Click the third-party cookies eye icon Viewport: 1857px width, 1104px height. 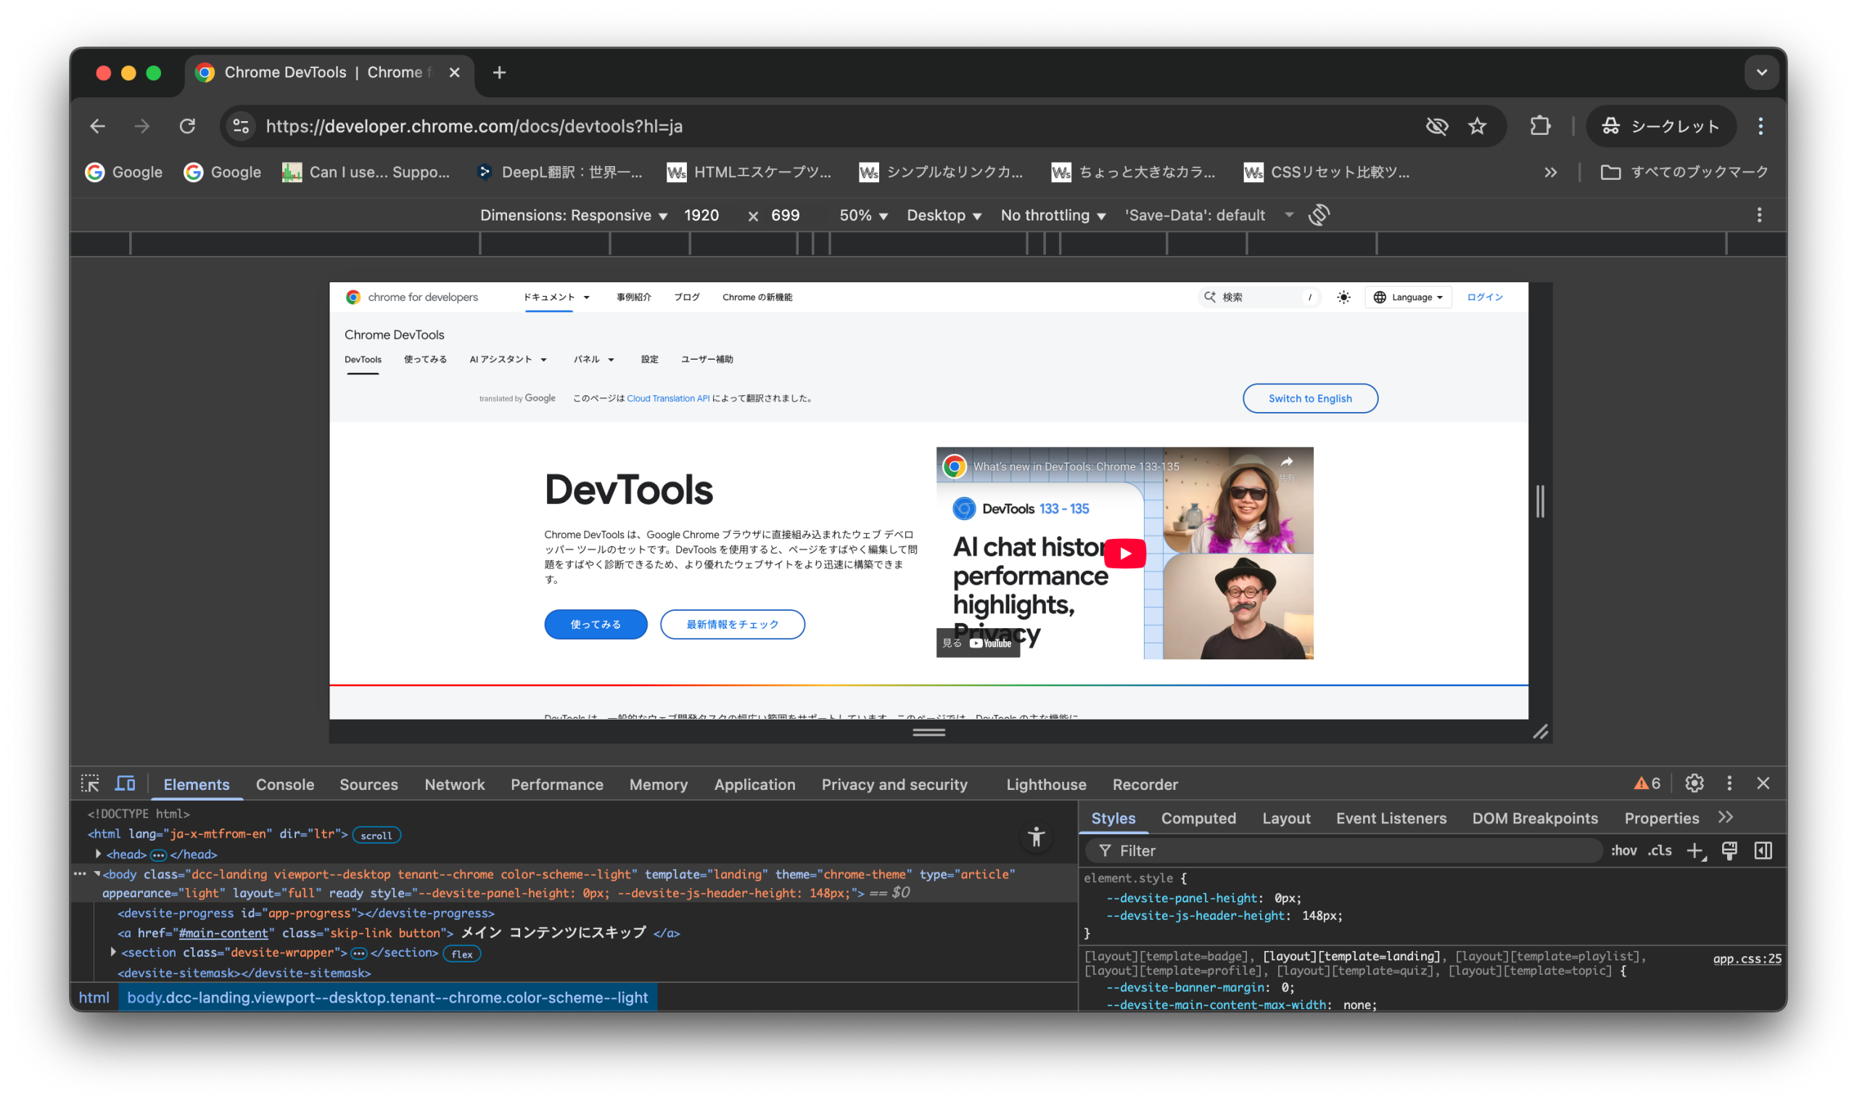coord(1437,126)
